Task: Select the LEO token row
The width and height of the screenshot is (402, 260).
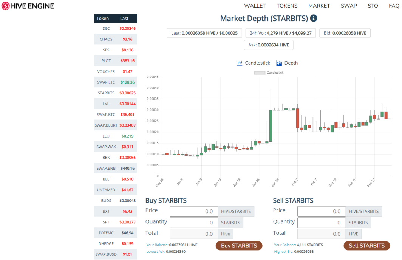Action: (x=115, y=136)
